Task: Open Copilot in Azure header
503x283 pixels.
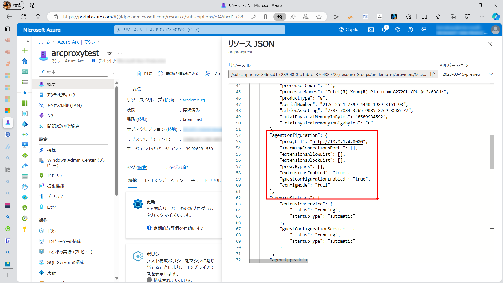Action: click(349, 29)
